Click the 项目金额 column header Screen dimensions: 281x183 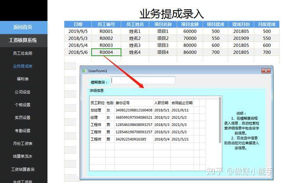[190, 24]
